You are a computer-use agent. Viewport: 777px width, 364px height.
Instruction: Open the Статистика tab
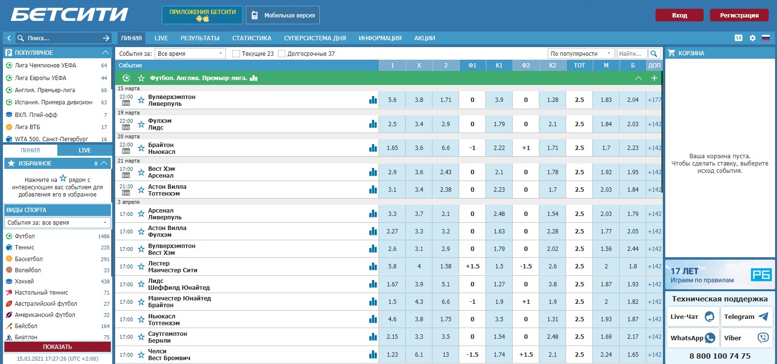coord(252,38)
